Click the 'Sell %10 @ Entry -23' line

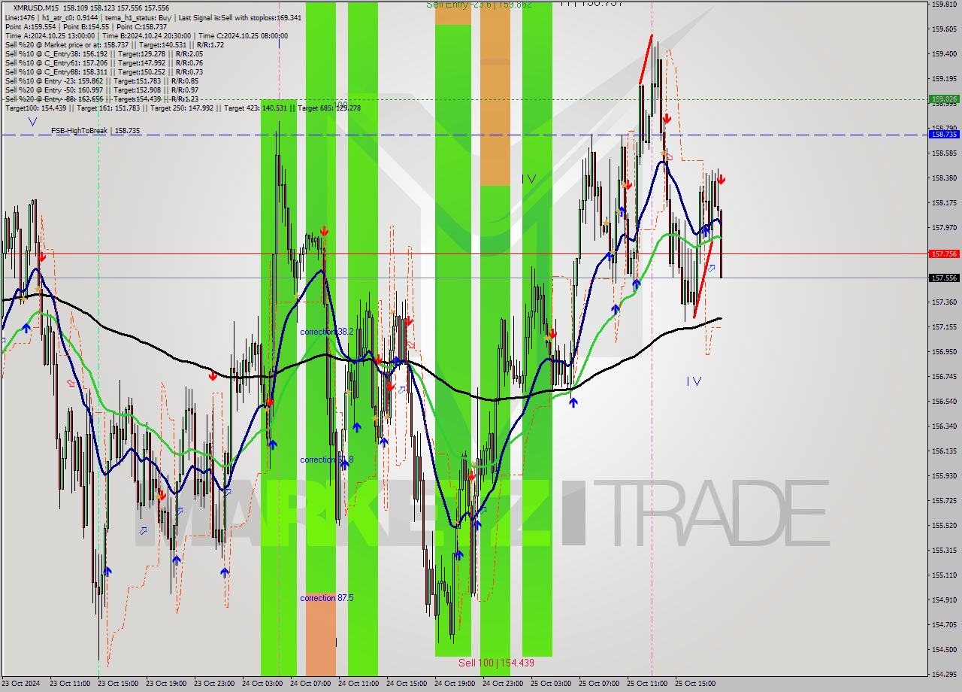coord(101,81)
